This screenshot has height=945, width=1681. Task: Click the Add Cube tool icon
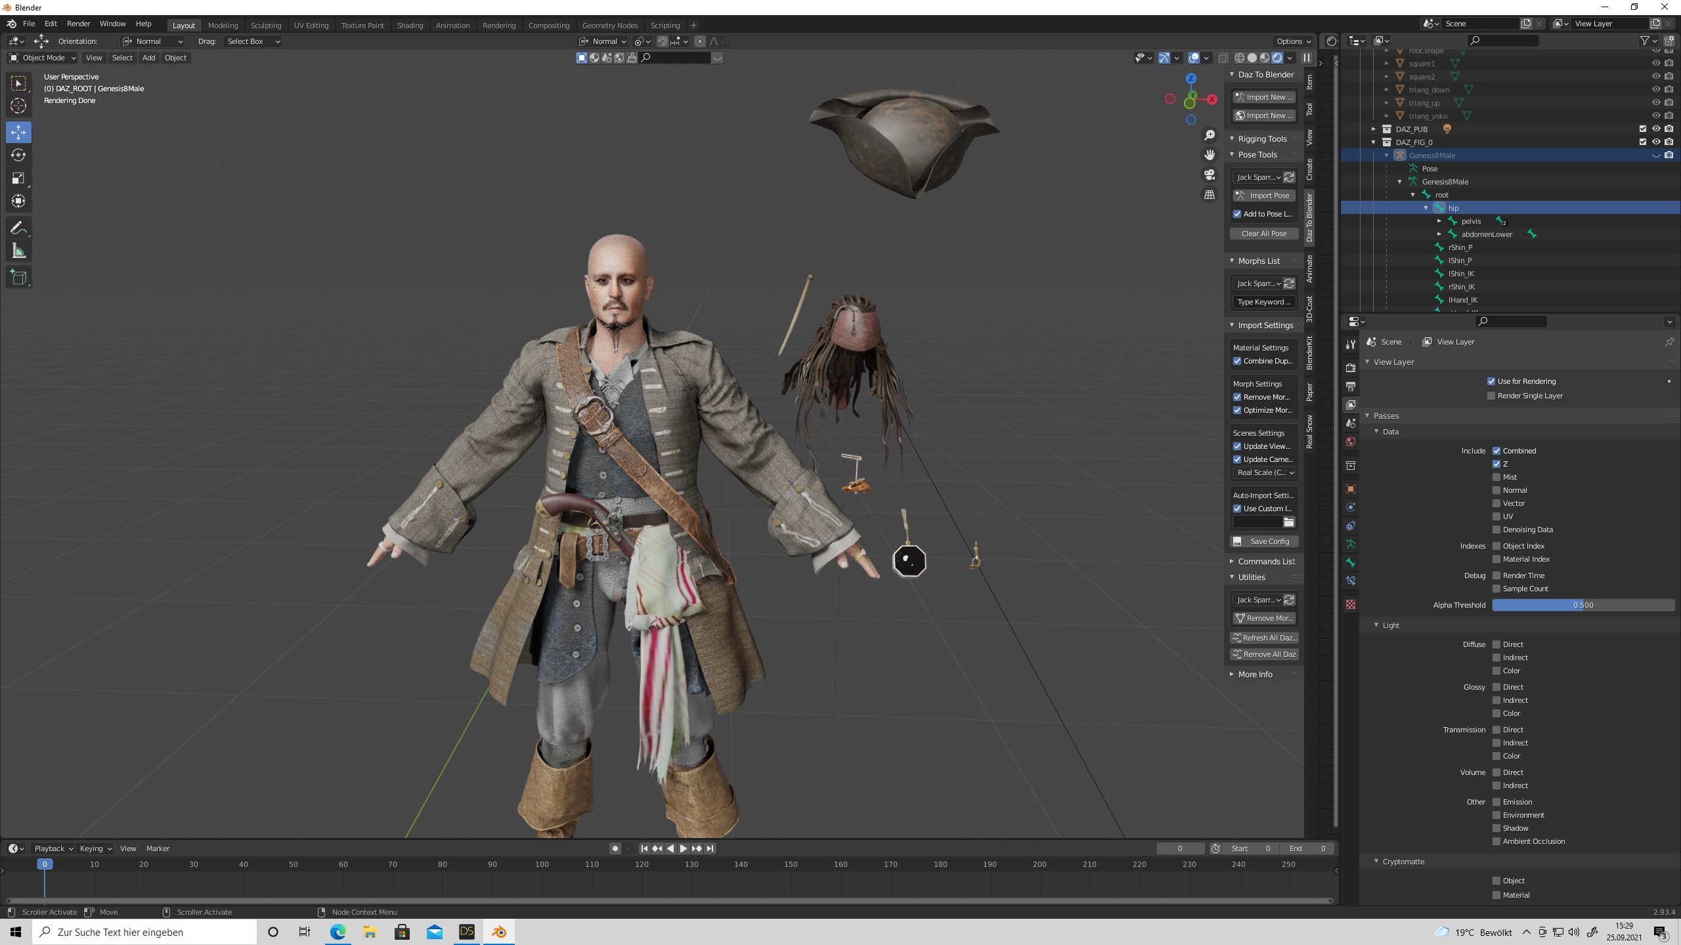click(18, 278)
